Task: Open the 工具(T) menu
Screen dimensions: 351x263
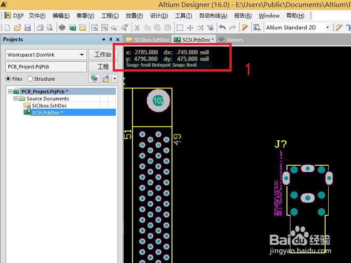Action: (183, 15)
